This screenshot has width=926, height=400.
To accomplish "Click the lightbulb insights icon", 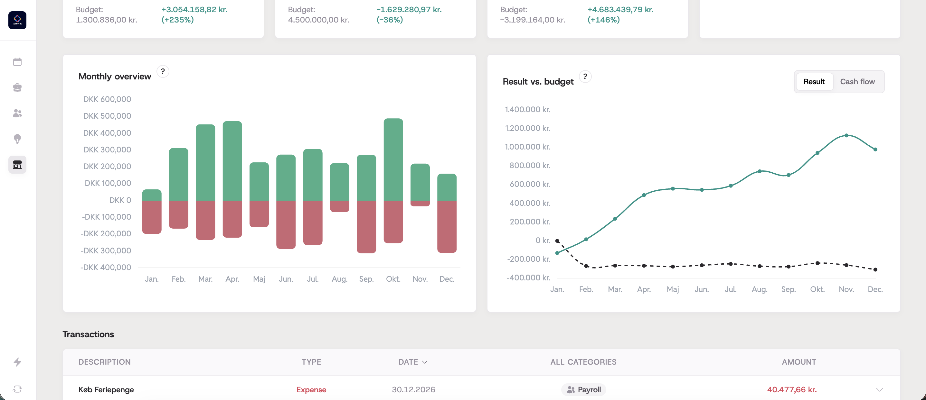I will click(17, 139).
